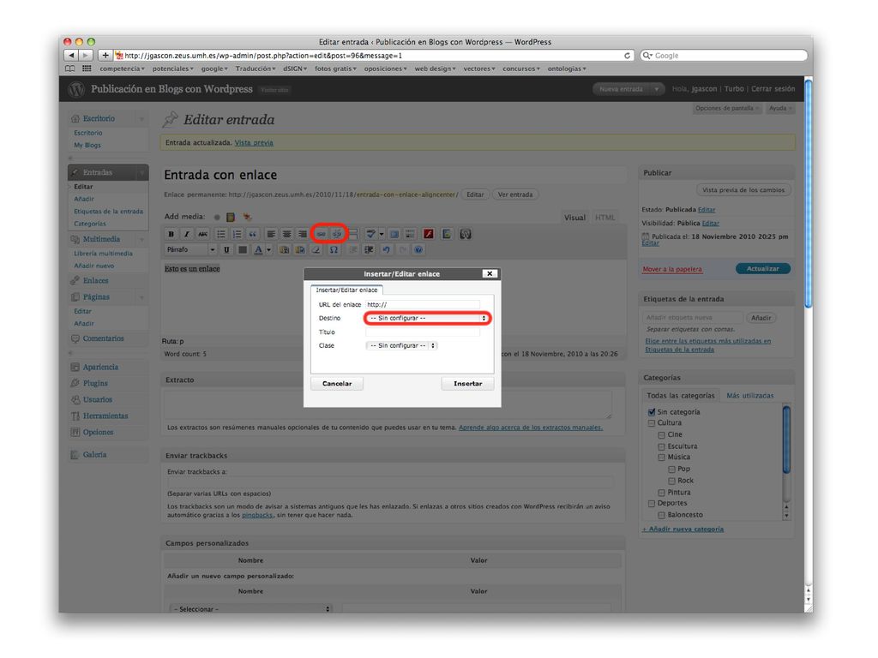The width and height of the screenshot is (878, 658).
Task: Insert the More tag icon
Action: point(352,234)
